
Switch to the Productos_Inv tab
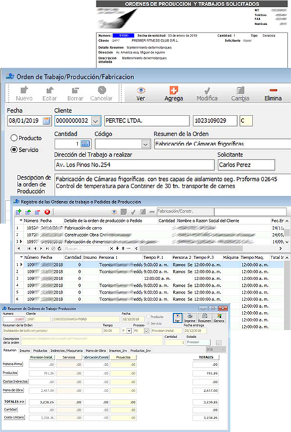point(140,350)
